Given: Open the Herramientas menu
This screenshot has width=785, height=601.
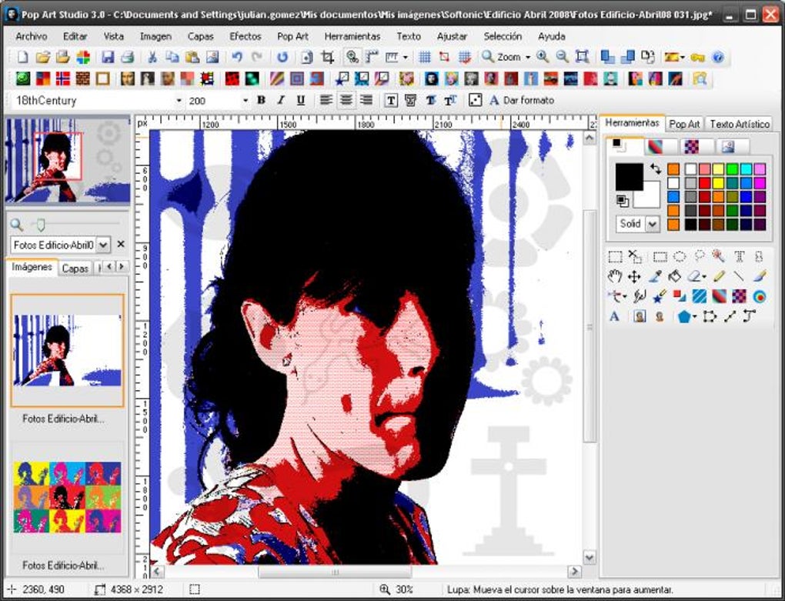Looking at the screenshot, I should [352, 36].
